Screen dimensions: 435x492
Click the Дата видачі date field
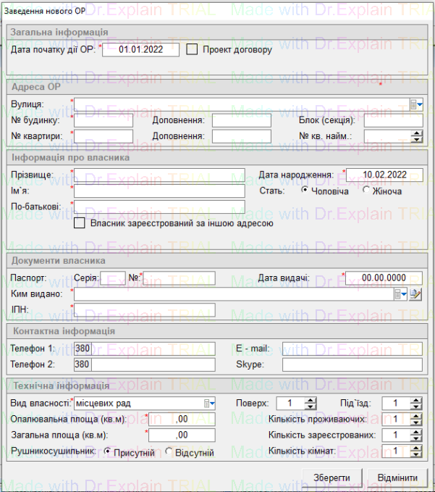point(384,278)
